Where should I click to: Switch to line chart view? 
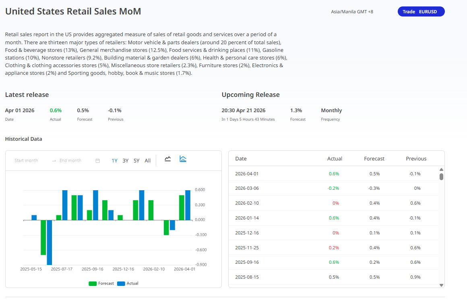pyautogui.click(x=168, y=159)
